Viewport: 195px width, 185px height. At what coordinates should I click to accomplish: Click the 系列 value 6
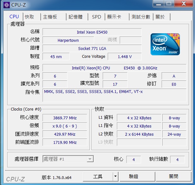click(55, 76)
